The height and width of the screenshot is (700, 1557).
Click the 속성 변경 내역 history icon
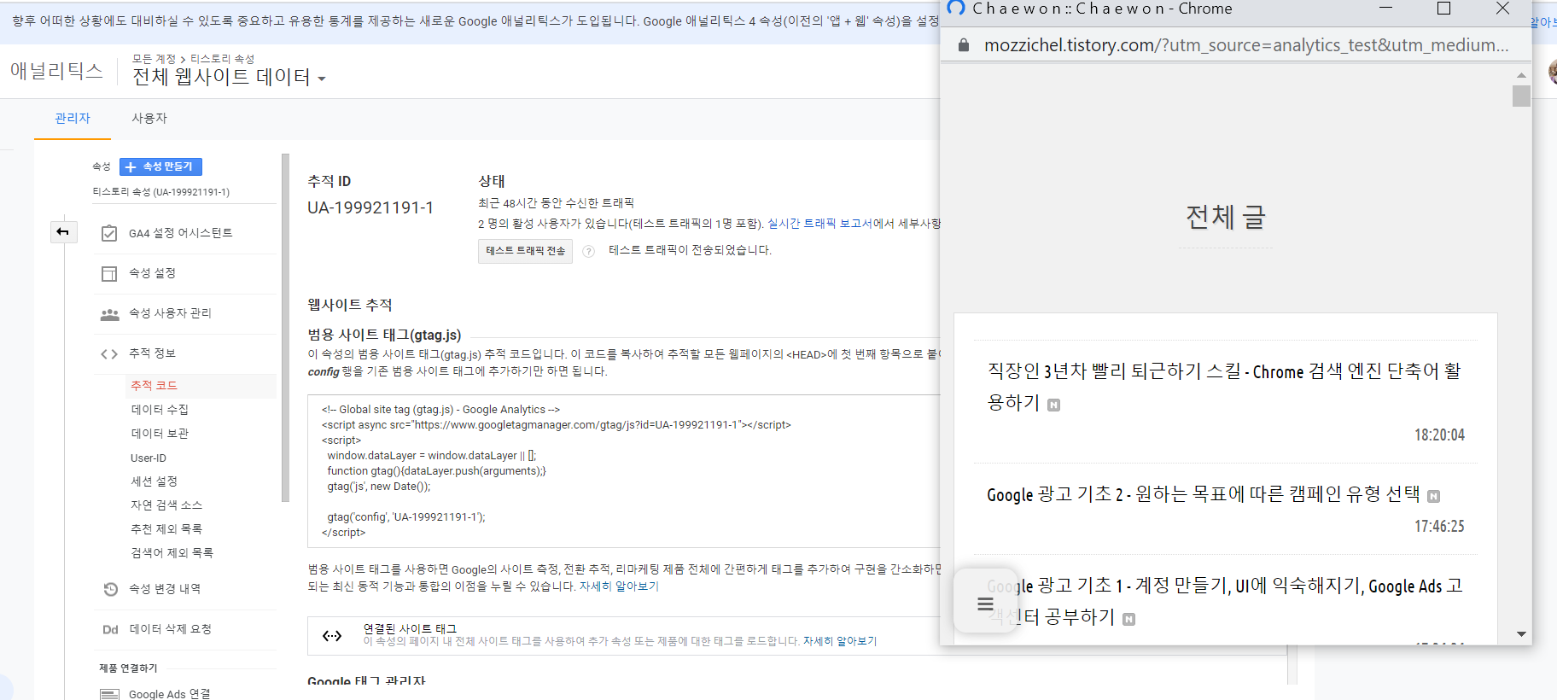click(x=110, y=589)
